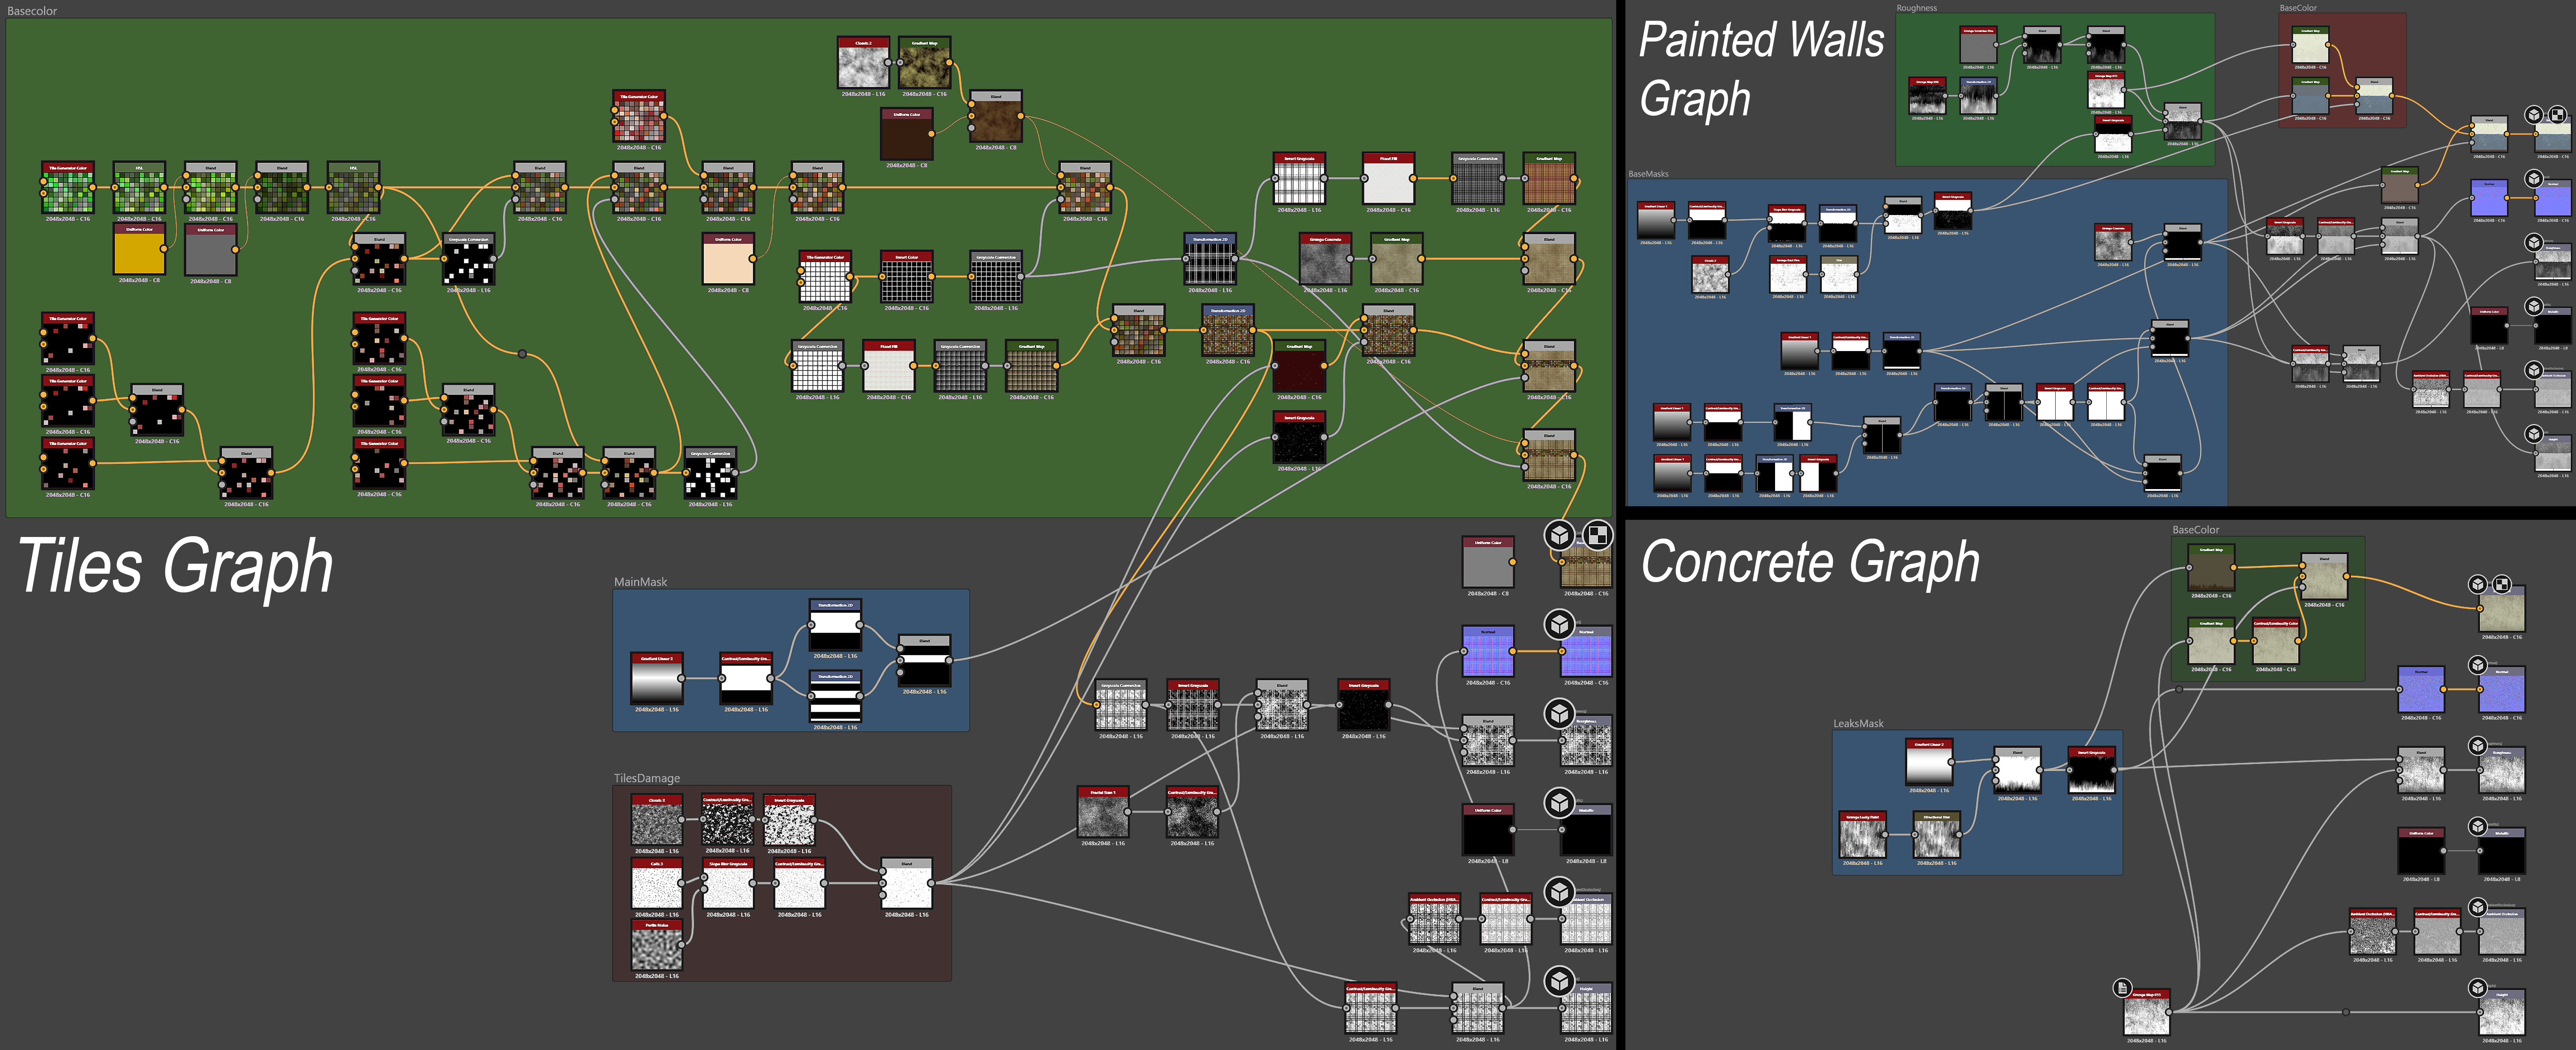Viewport: 2576px width, 1050px height.
Task: Select cube badge on Painted Walls Roughness output
Action: tap(2534, 243)
